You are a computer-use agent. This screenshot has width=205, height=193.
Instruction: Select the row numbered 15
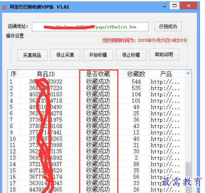click(96, 171)
